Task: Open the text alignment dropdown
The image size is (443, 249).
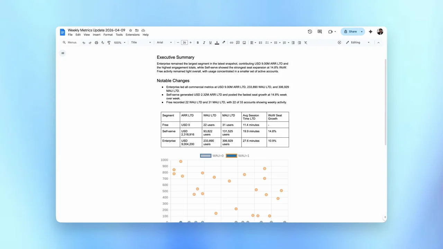Action: [x=253, y=43]
